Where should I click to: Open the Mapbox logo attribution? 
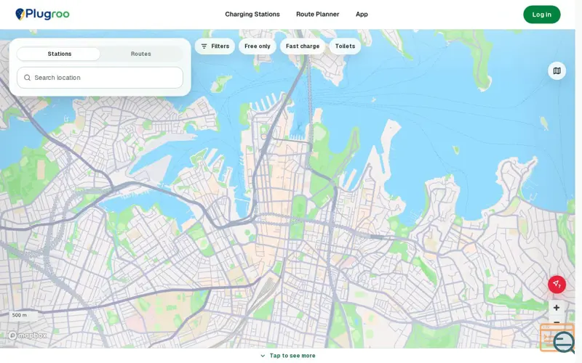click(28, 335)
